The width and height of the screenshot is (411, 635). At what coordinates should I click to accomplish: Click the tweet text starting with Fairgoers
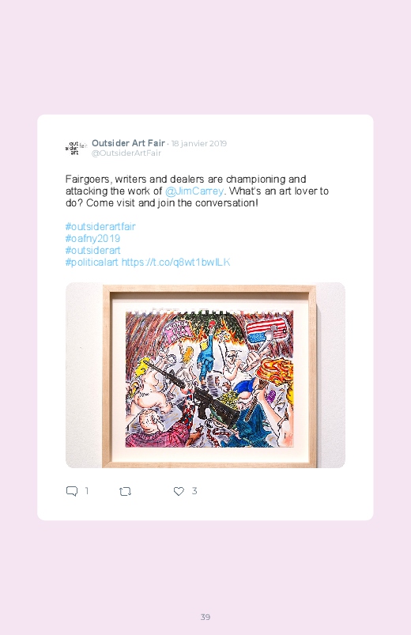point(197,191)
